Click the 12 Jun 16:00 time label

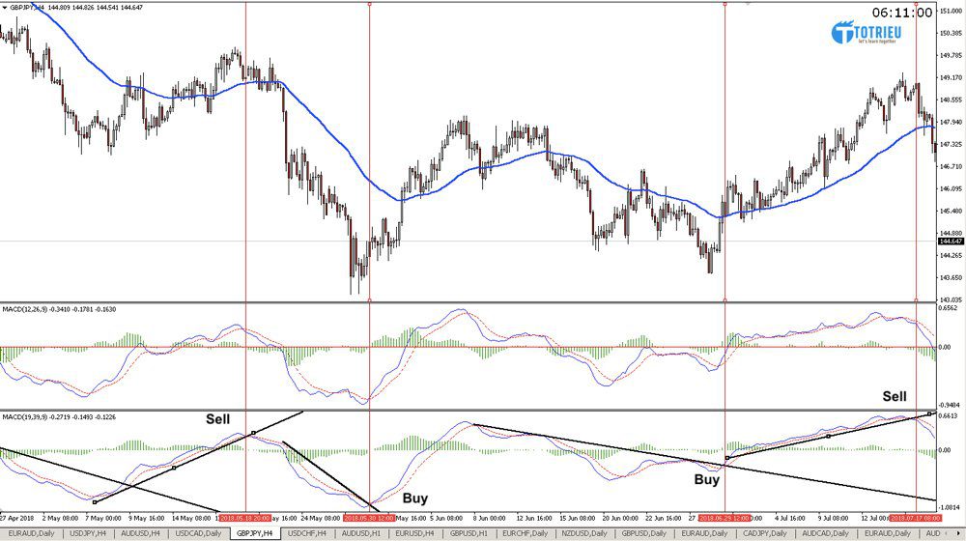point(536,518)
